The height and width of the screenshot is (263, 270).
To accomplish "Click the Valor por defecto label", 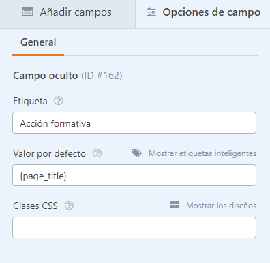I will tap(49, 154).
